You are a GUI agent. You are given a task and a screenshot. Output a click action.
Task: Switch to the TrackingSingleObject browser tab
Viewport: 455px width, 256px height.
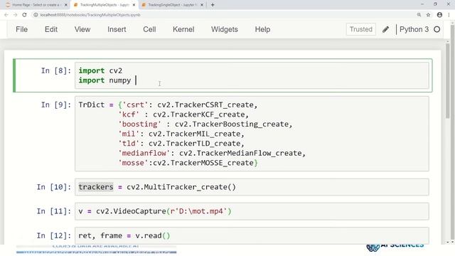[x=173, y=5]
